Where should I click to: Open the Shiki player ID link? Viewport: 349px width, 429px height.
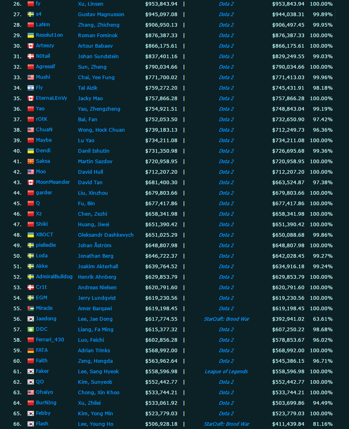42,224
